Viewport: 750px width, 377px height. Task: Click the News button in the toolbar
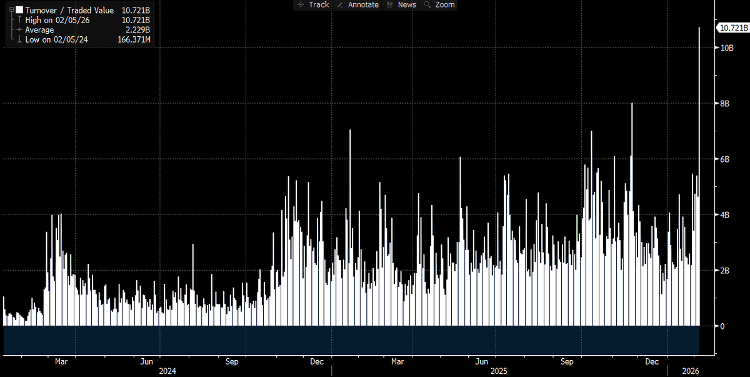(406, 5)
